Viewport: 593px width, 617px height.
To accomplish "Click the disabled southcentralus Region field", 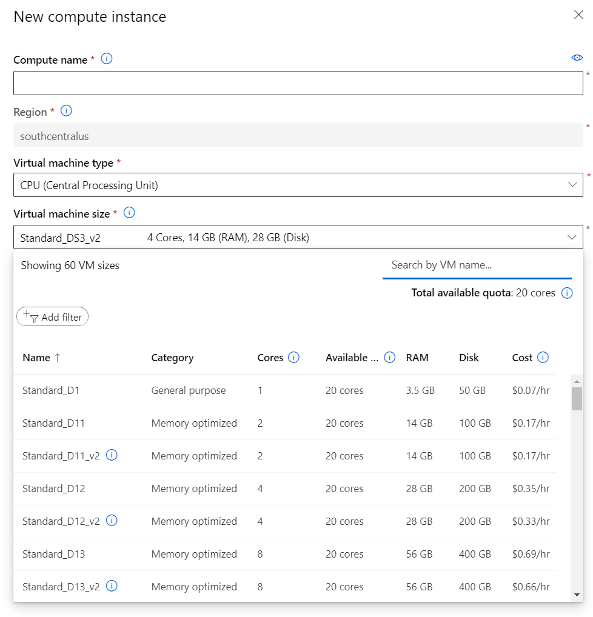I will click(x=298, y=136).
